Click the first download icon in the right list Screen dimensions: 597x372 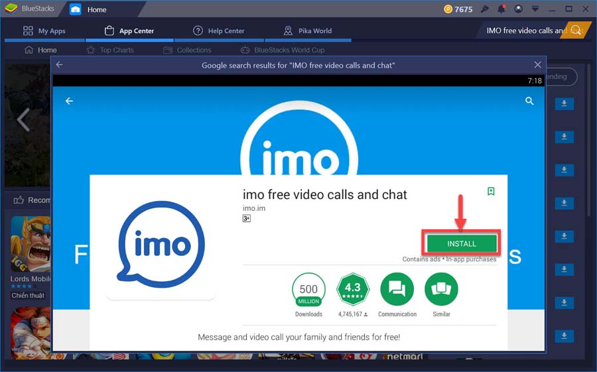[564, 103]
